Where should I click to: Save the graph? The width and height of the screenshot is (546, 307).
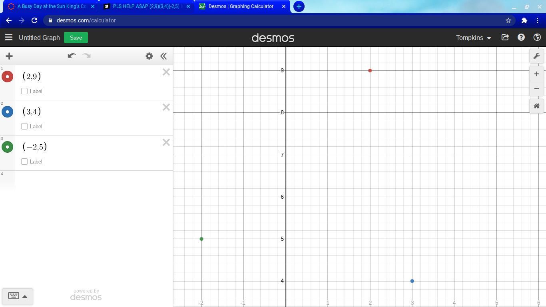click(x=76, y=38)
